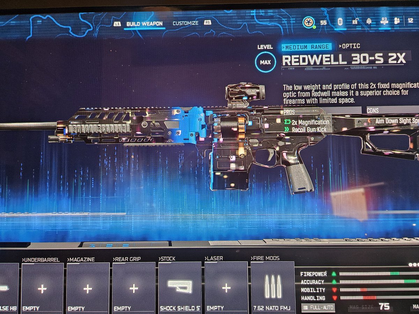This screenshot has height=314, width=419.
Task: Select the player level number 55
Action: click(323, 23)
